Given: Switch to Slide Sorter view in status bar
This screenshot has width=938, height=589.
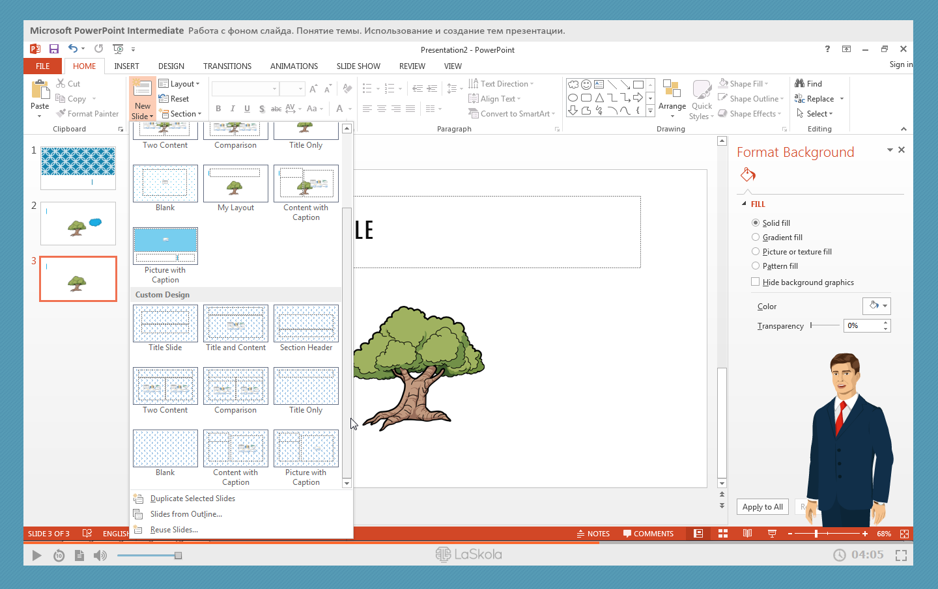Looking at the screenshot, I should click(x=723, y=534).
